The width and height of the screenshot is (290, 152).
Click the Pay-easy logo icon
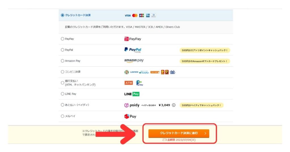tap(139, 83)
